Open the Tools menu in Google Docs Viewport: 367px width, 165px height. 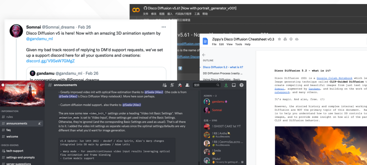coord(239,44)
